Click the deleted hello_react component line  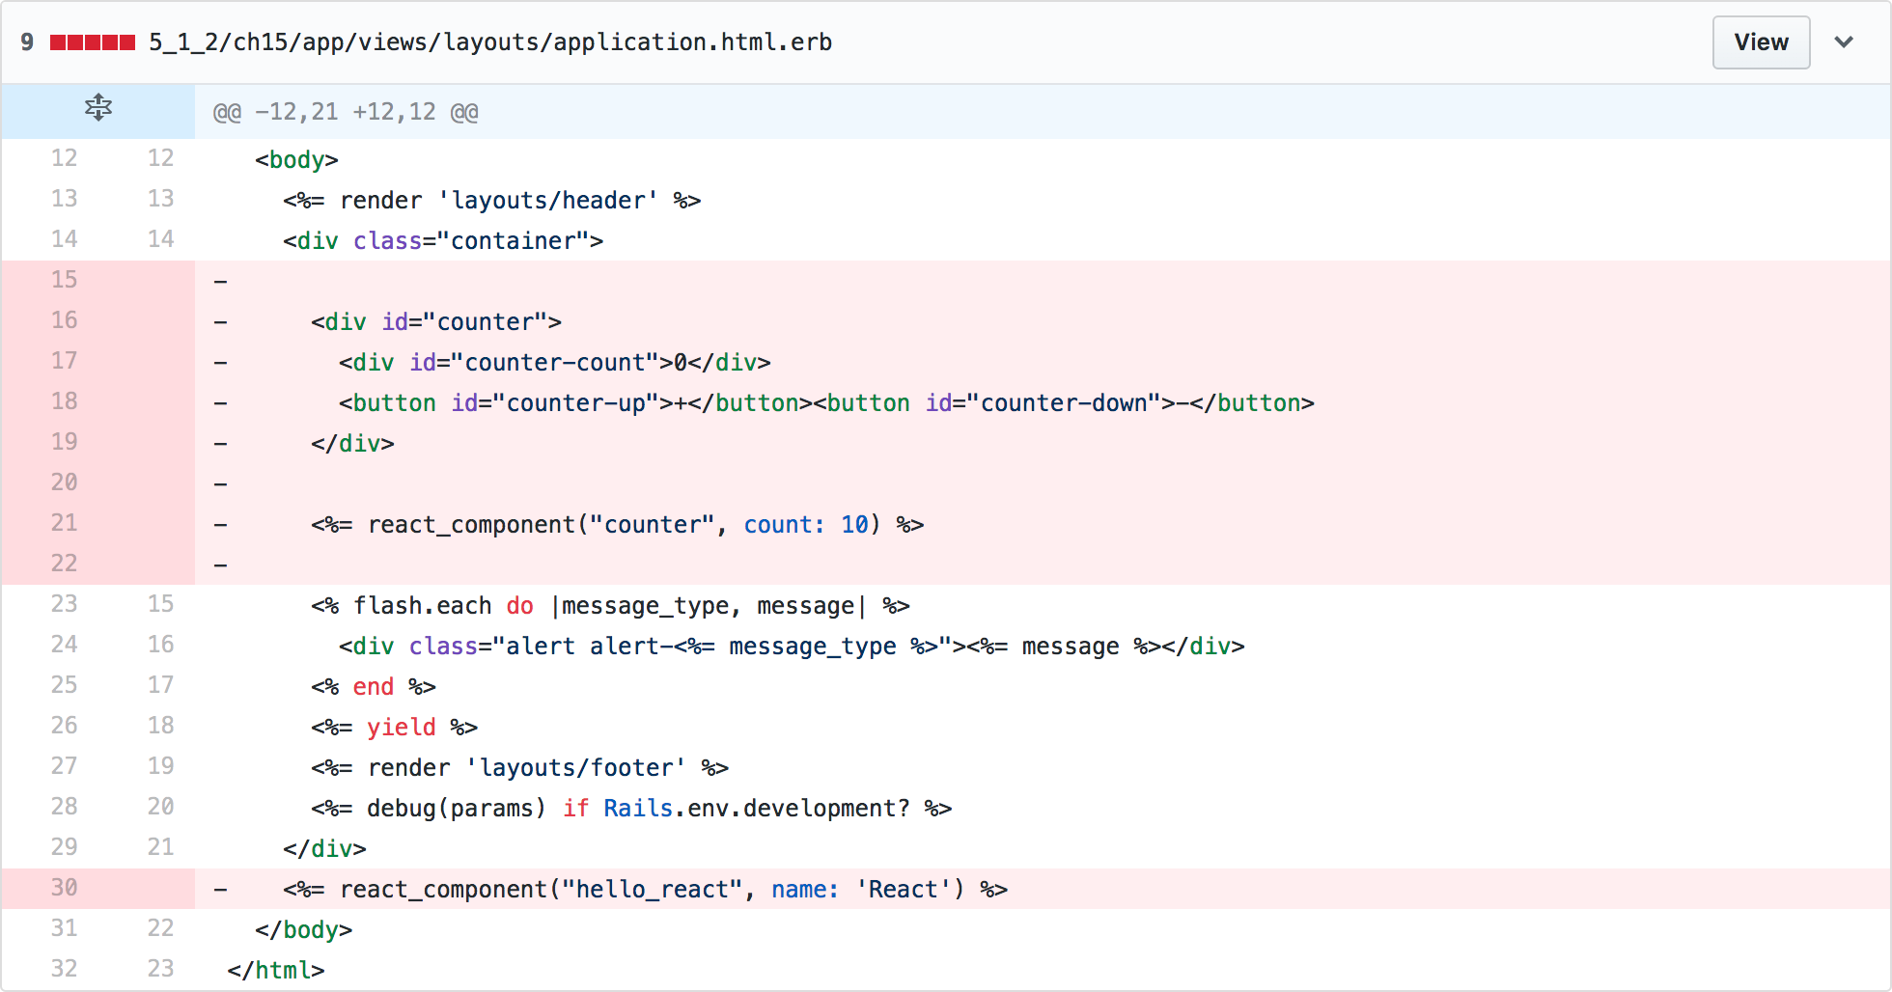pyautogui.click(x=646, y=890)
